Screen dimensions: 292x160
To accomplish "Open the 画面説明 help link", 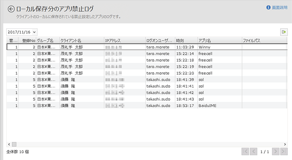I will pyautogui.click(x=279, y=8).
